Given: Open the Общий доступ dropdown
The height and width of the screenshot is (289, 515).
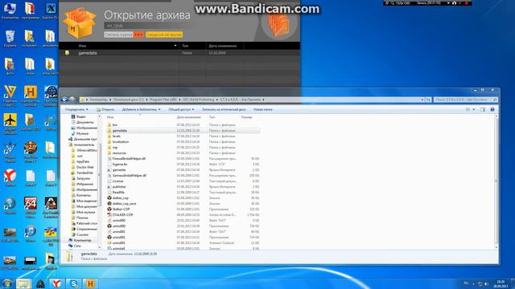Looking at the screenshot, I should pos(181,109).
